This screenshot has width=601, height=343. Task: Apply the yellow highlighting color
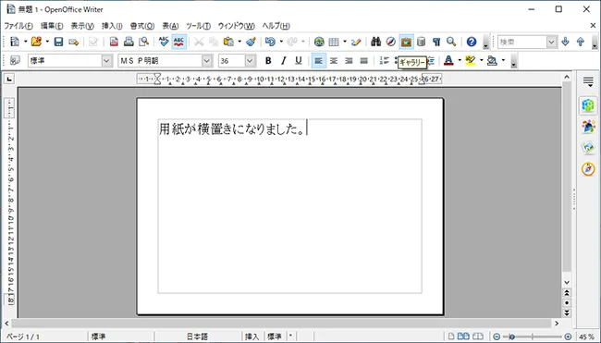pyautogui.click(x=471, y=60)
